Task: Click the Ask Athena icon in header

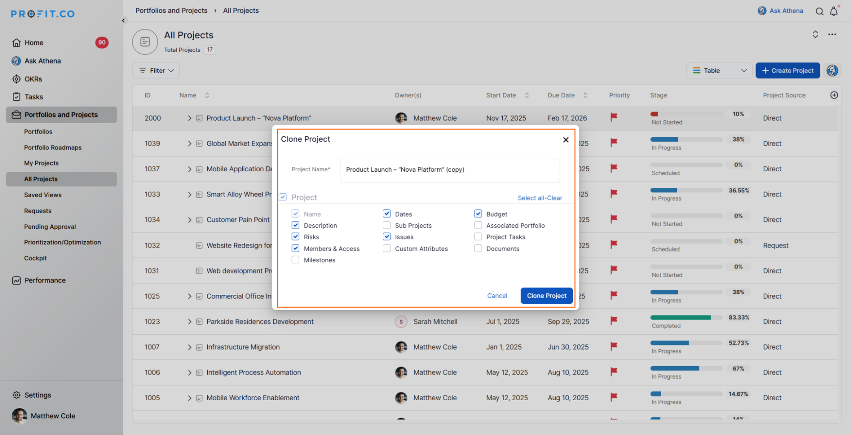Action: pos(762,11)
